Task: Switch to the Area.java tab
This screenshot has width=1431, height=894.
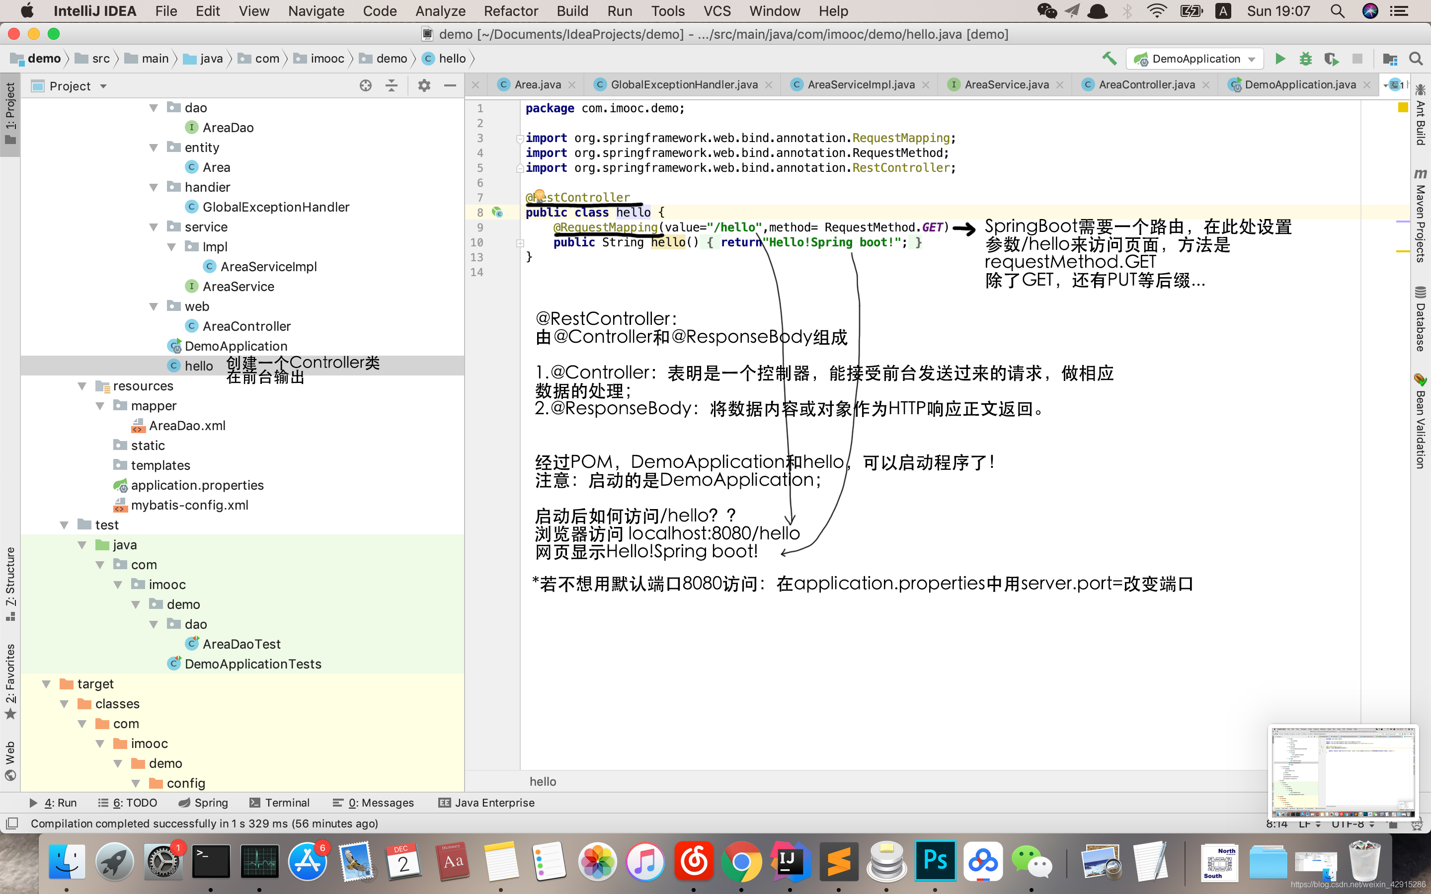Action: pos(537,84)
